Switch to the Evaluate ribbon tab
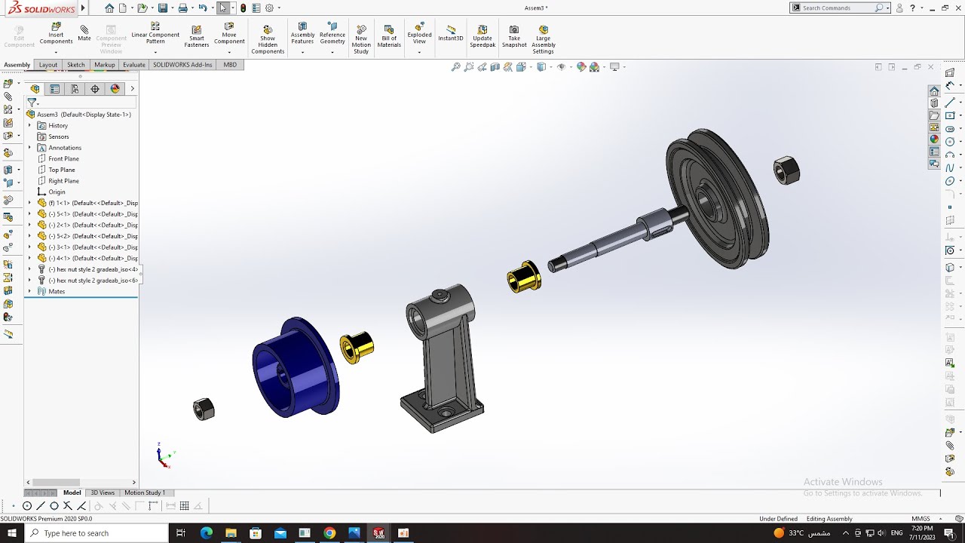The image size is (965, 543). coord(134,65)
